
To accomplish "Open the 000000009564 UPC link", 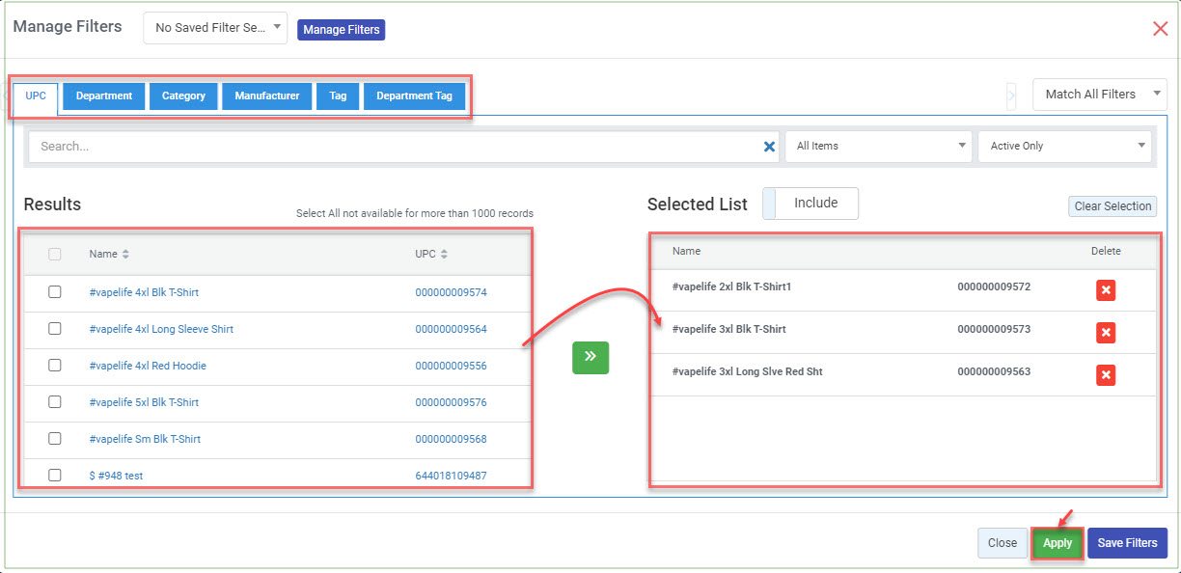I will point(451,329).
